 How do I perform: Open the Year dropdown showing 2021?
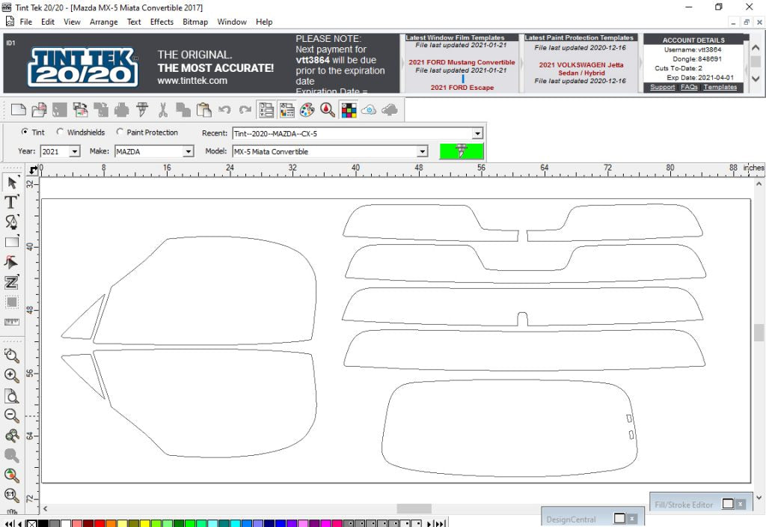point(74,151)
